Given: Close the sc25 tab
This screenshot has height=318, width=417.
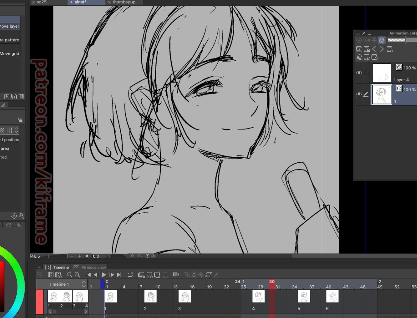Looking at the screenshot, I should 33,2.
